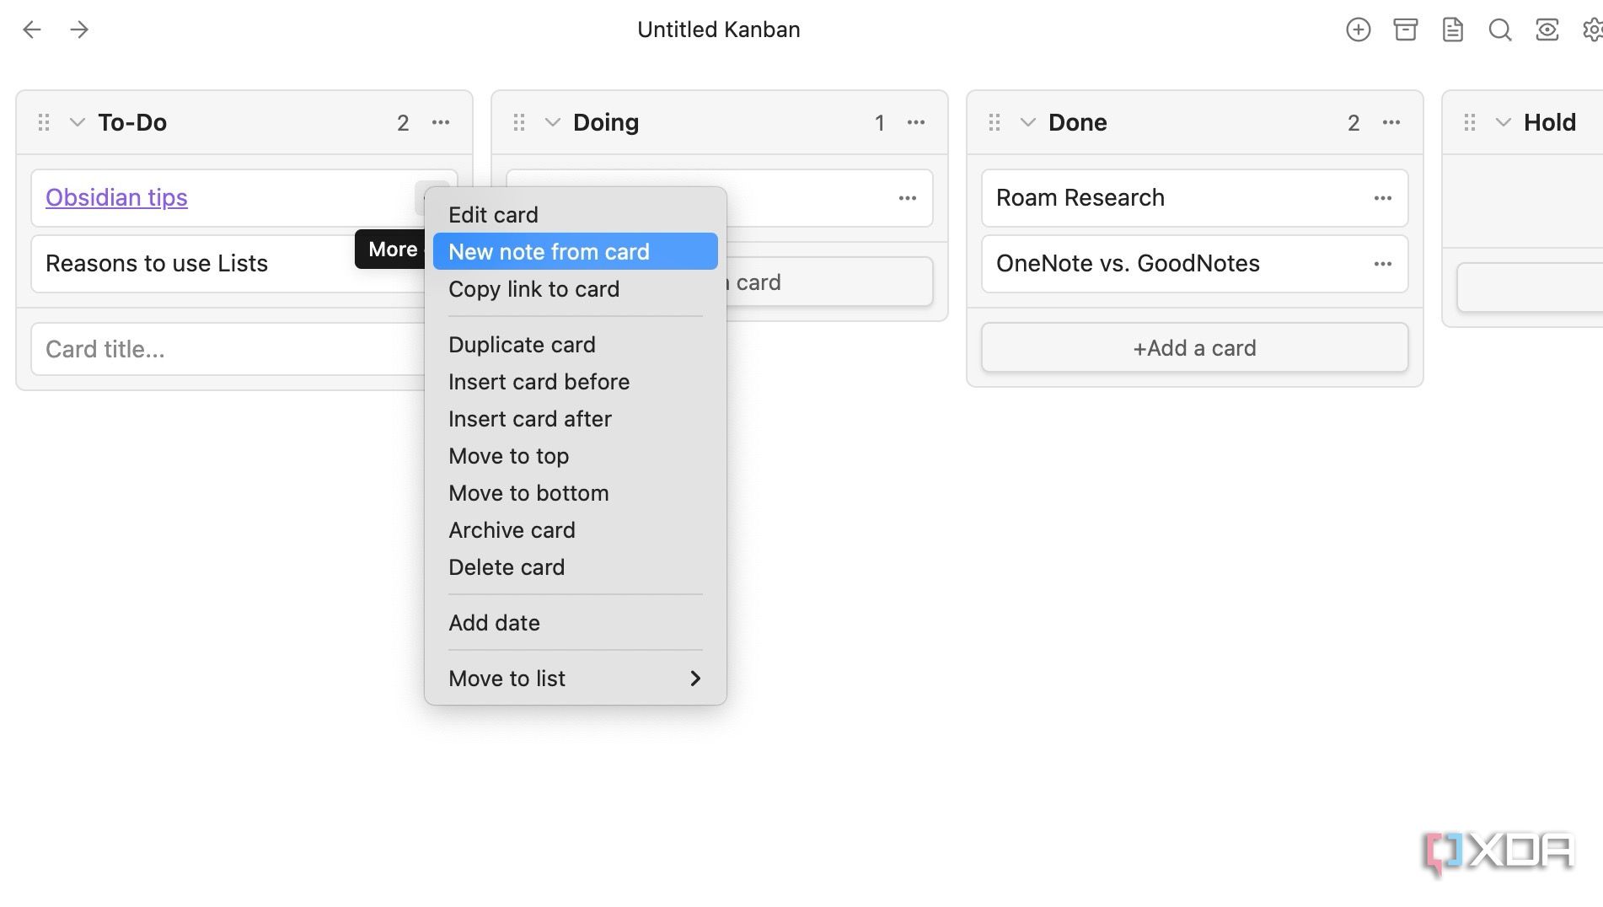Grab the Done list drag handle
Viewport: 1603px width, 907px height.
[995, 122]
